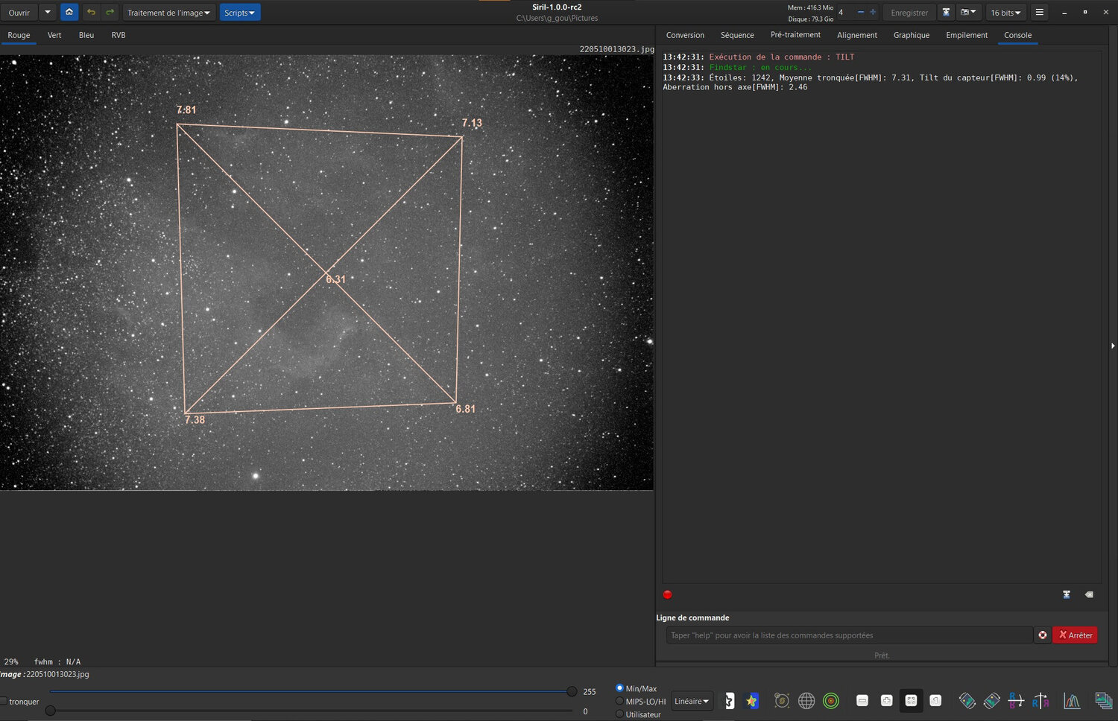Open the hamburger main menu
The height and width of the screenshot is (721, 1118).
pyautogui.click(x=1039, y=12)
